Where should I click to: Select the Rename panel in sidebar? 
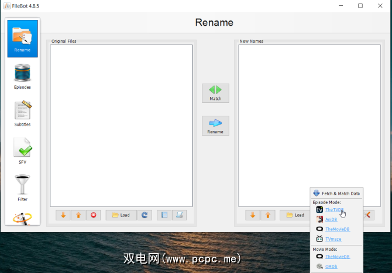22,39
